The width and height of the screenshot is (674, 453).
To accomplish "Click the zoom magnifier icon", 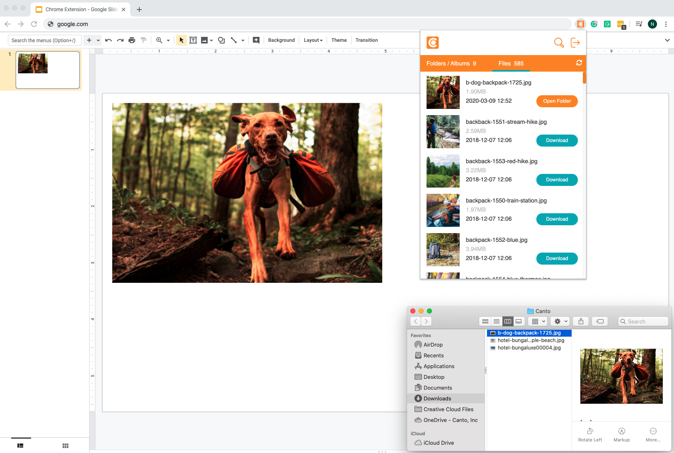I will click(x=159, y=40).
